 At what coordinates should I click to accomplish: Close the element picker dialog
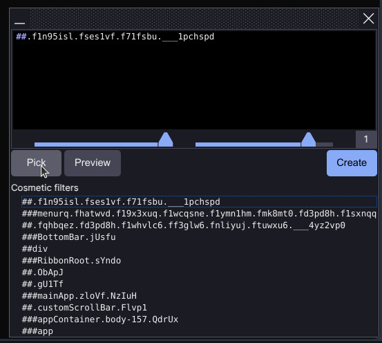[x=368, y=19]
